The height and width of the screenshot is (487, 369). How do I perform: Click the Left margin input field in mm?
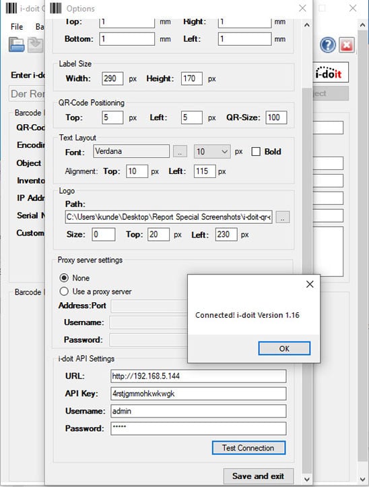(x=244, y=39)
